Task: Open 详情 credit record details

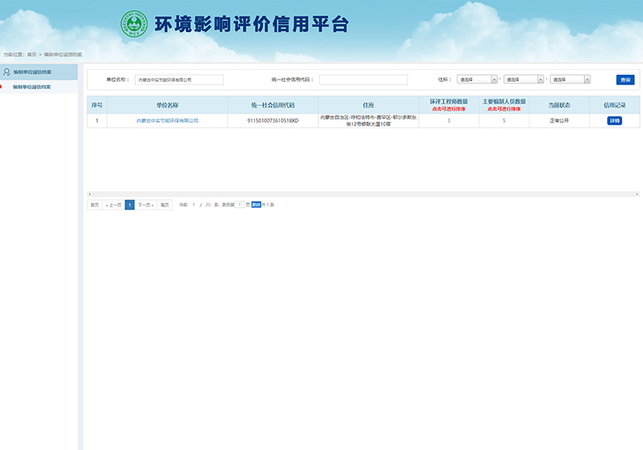Action: [614, 121]
